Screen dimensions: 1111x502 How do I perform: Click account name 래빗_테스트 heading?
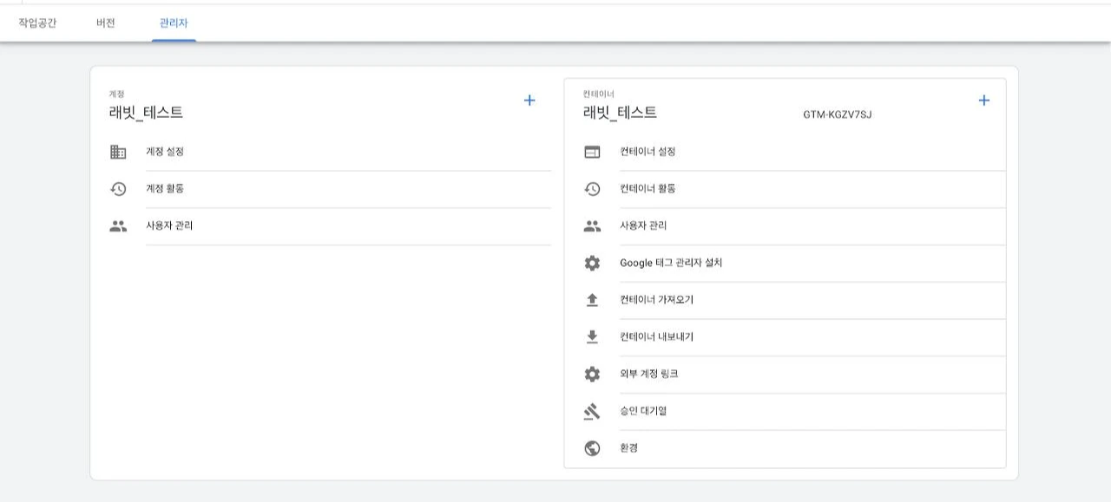click(x=146, y=113)
